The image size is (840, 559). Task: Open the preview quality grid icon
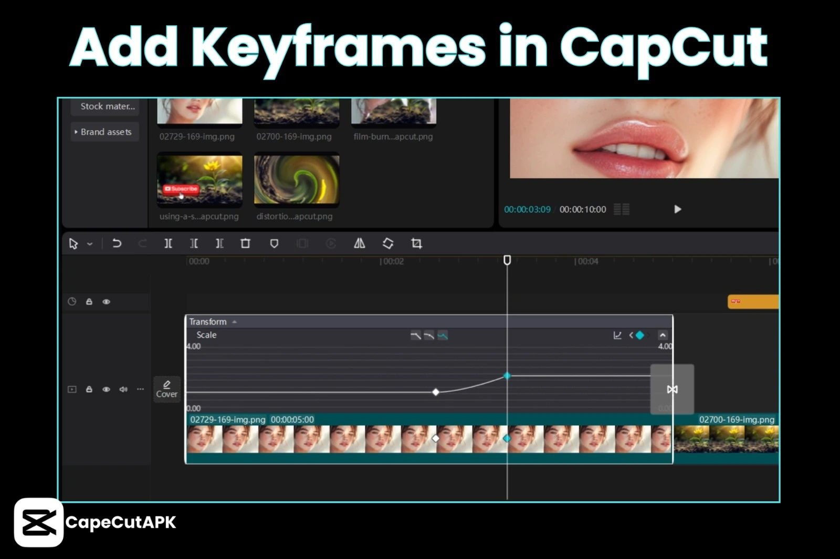(x=622, y=209)
